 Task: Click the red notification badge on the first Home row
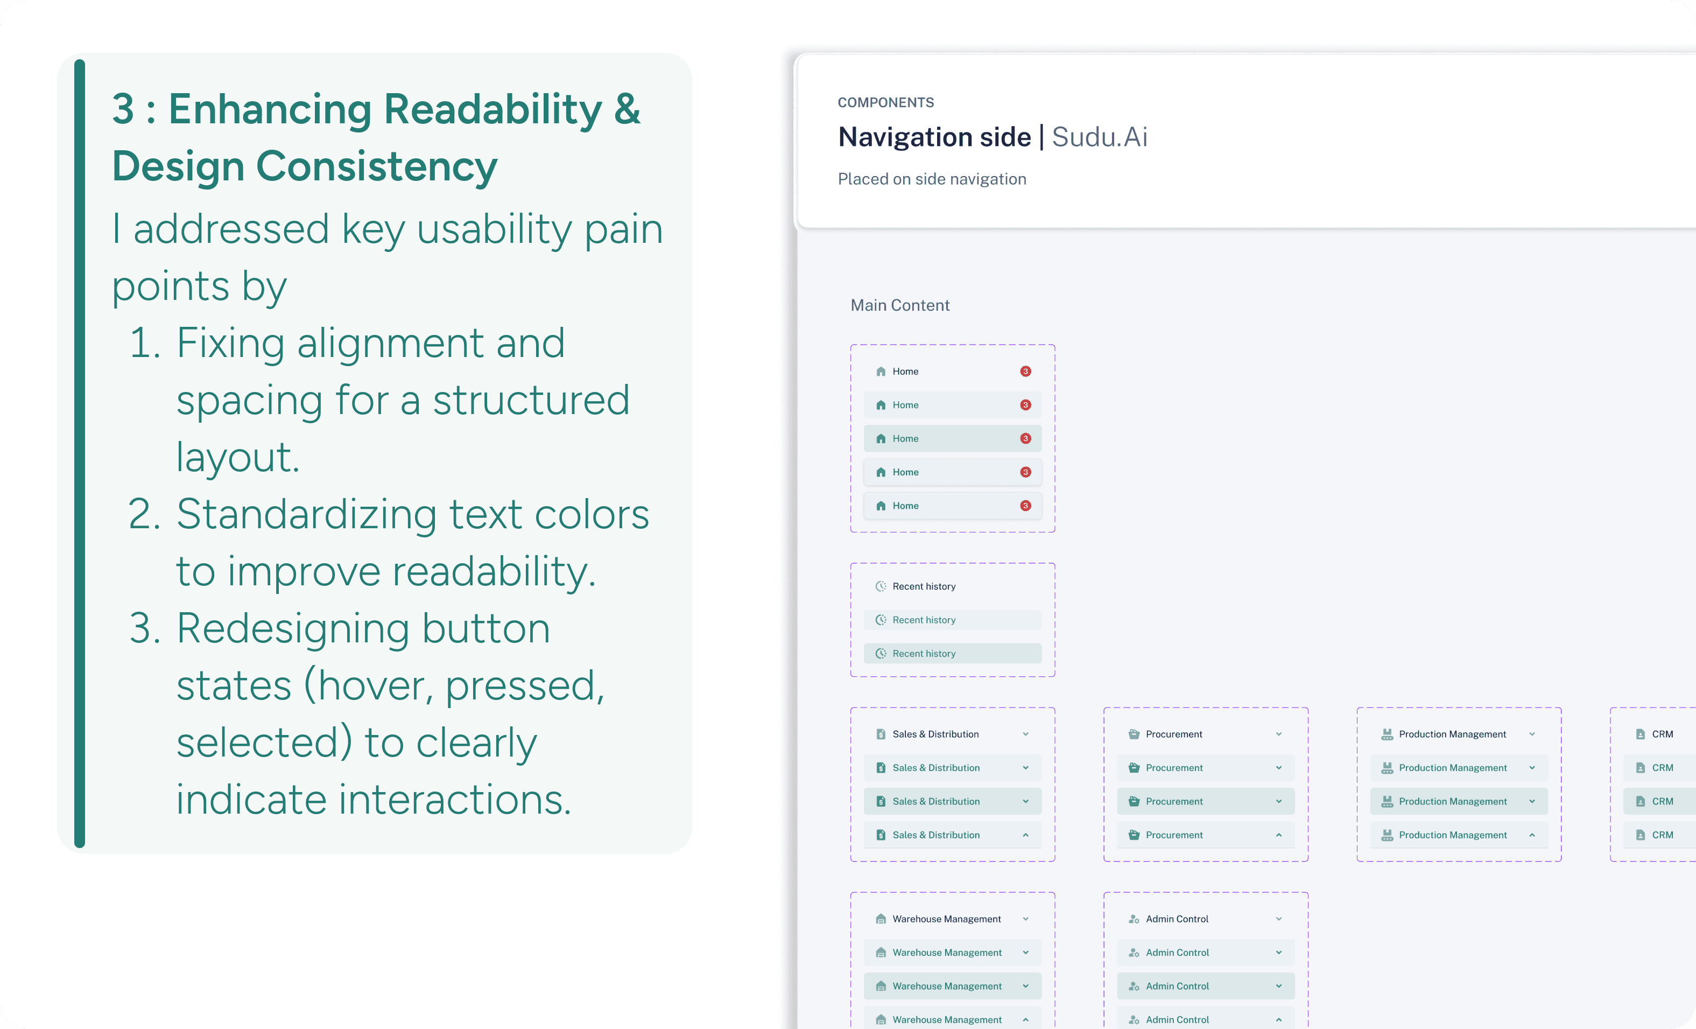tap(1025, 371)
